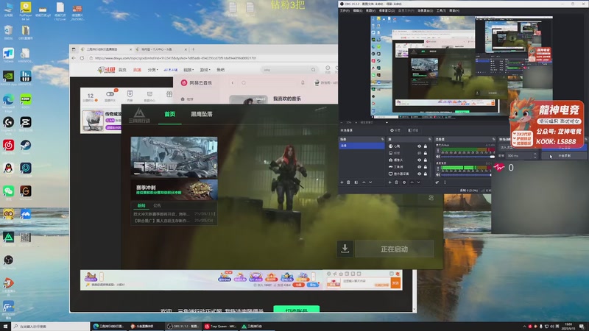
Task: Click the browser back arrow
Action: (74, 58)
